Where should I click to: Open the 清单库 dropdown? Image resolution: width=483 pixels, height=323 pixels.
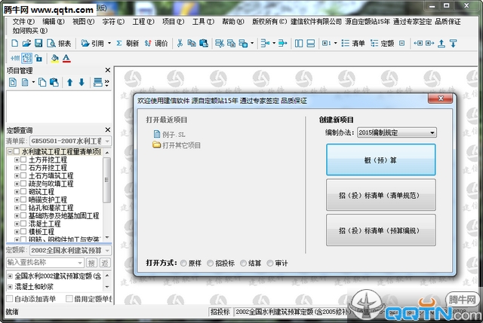pos(70,141)
